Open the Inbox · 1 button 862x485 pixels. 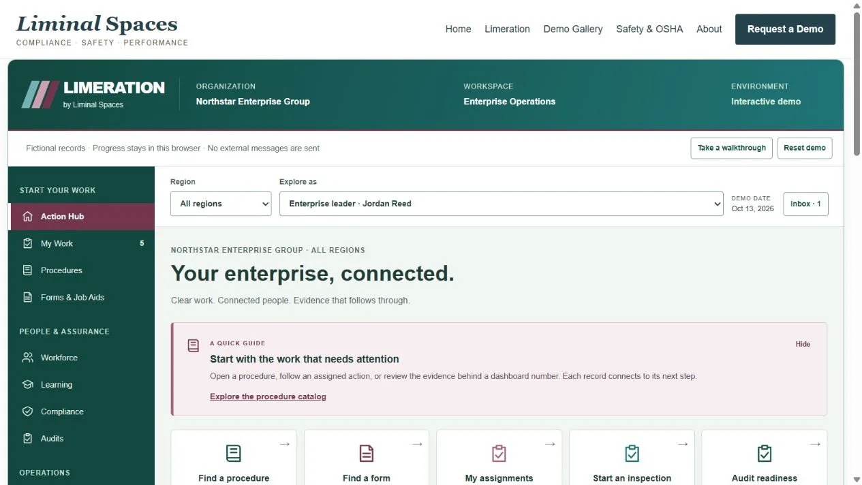pos(805,204)
